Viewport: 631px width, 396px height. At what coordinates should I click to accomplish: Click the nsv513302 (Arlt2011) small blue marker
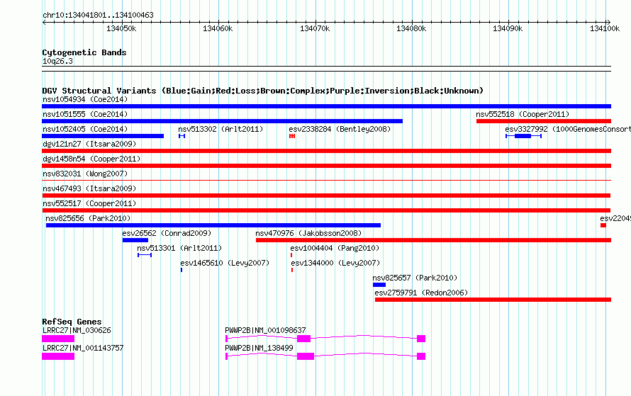point(182,136)
